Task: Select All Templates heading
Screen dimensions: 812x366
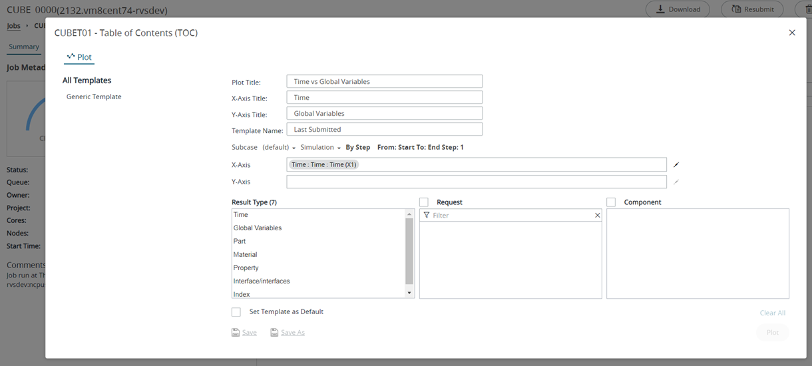Action: click(x=87, y=81)
